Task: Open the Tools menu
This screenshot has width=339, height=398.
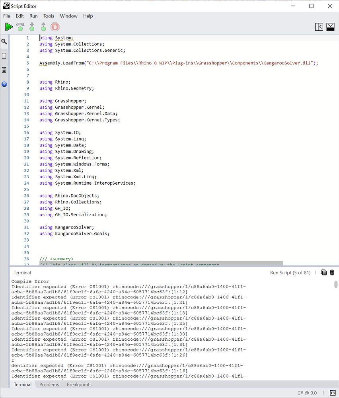Action: [49, 16]
